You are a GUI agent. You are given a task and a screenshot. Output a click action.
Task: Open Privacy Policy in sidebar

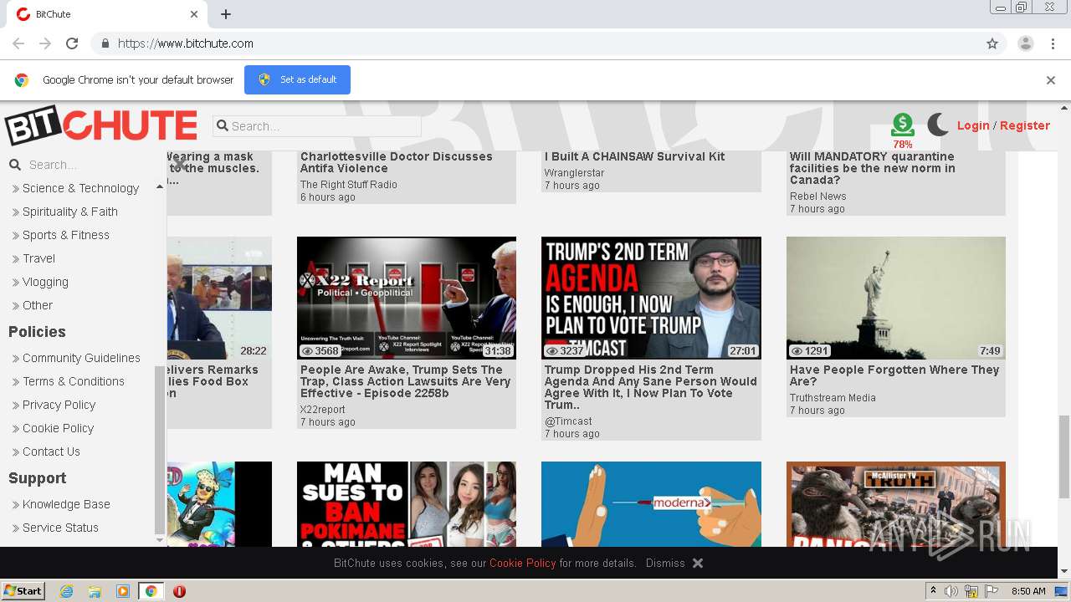[59, 405]
